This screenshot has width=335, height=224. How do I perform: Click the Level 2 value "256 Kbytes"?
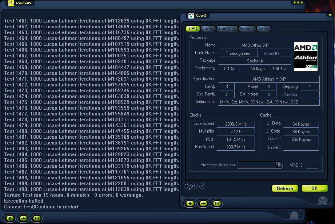301,139
